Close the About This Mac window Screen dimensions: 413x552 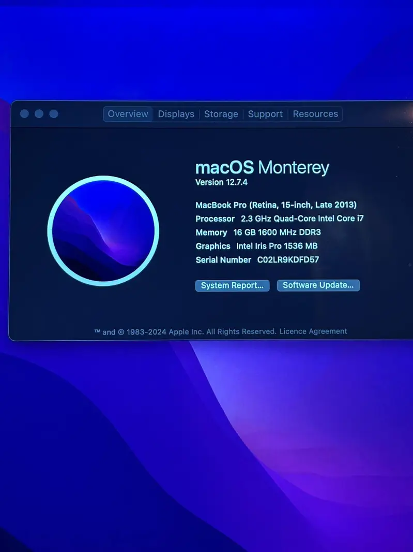[24, 114]
